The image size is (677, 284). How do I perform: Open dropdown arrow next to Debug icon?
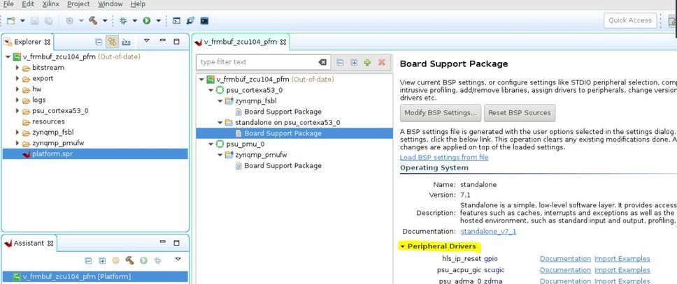pyautogui.click(x=135, y=21)
